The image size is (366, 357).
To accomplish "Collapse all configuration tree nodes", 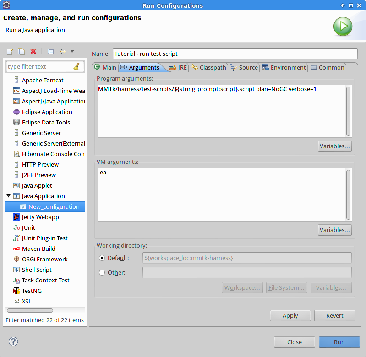I will 51,51.
